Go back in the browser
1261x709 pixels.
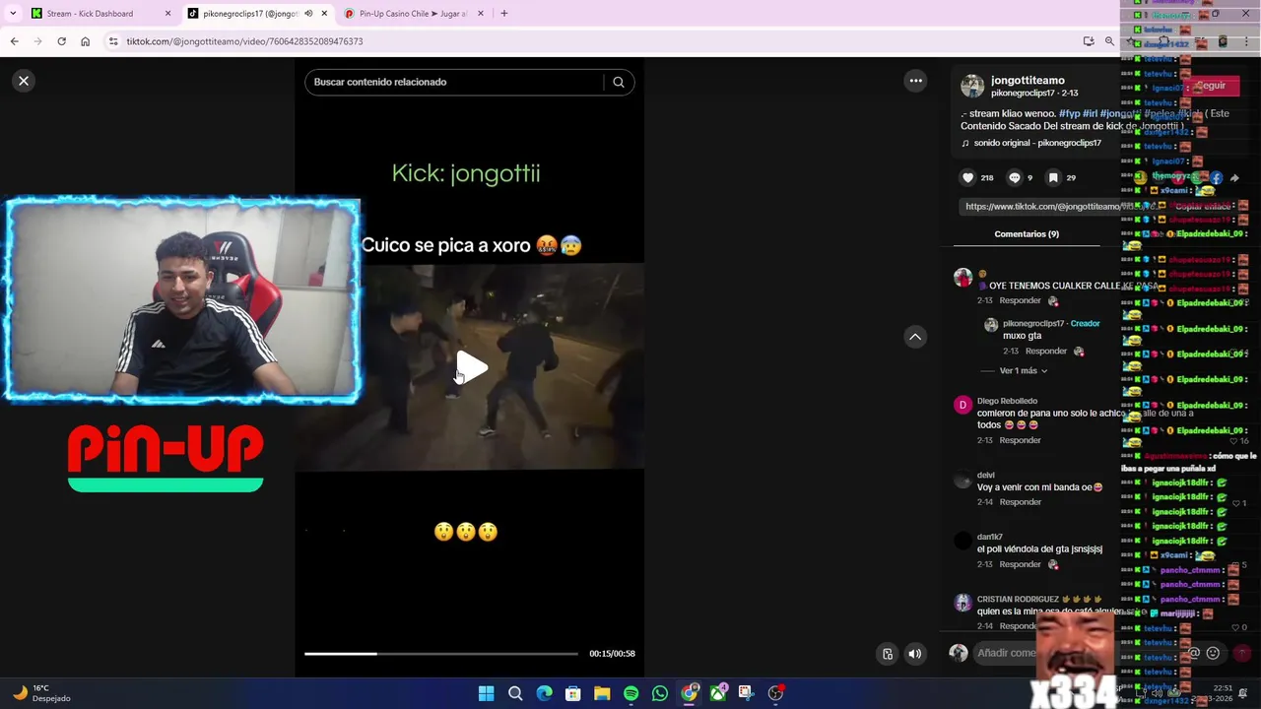pyautogui.click(x=14, y=41)
